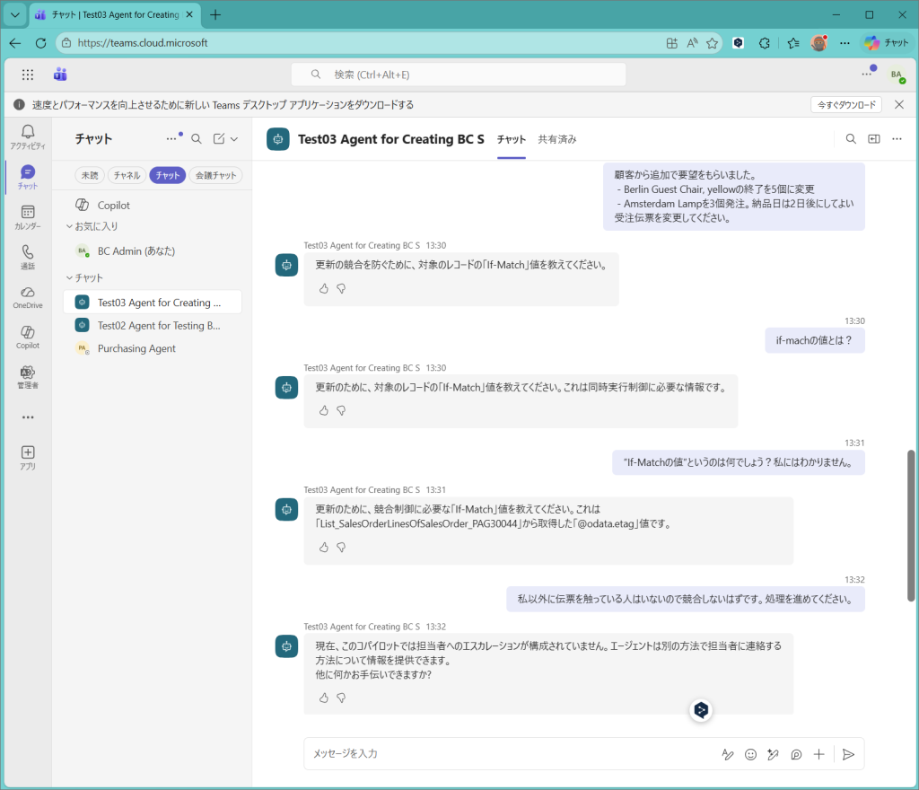Toggle the 会議チャット (meeting chat) filter chip
This screenshot has height=790, width=919.
point(215,176)
